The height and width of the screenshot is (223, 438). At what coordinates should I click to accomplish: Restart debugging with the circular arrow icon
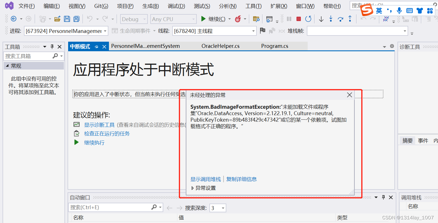click(308, 19)
